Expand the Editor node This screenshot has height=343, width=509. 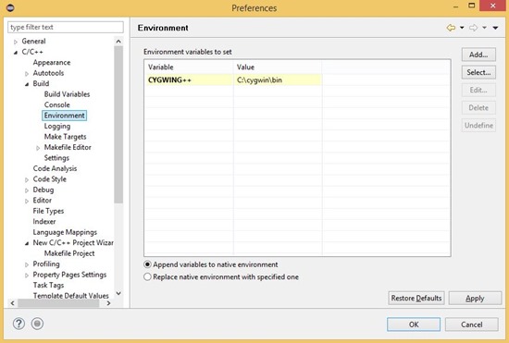point(27,201)
